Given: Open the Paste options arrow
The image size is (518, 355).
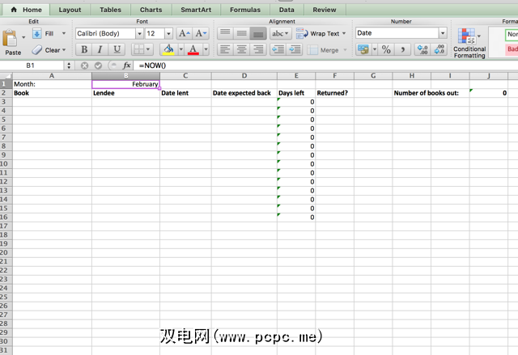Looking at the screenshot, I should (23, 37).
